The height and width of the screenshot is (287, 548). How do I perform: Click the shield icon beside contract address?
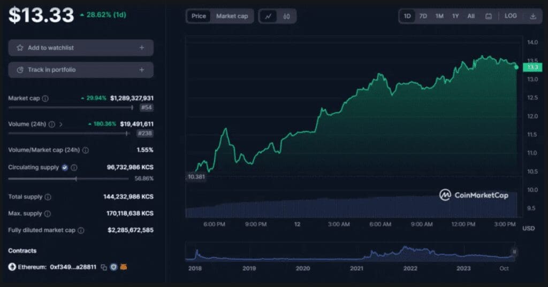pos(113,267)
